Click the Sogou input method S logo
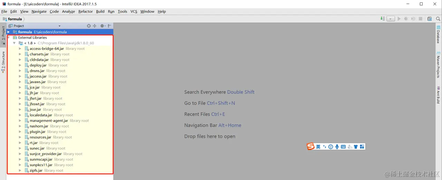This screenshot has height=180, width=442. 311,146
